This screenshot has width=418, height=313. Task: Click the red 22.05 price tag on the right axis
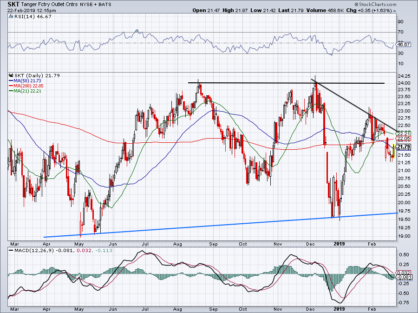(x=404, y=139)
